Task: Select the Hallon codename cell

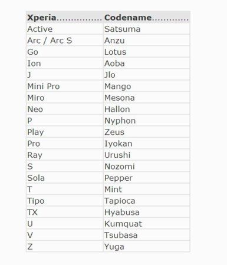Action: tap(146, 109)
